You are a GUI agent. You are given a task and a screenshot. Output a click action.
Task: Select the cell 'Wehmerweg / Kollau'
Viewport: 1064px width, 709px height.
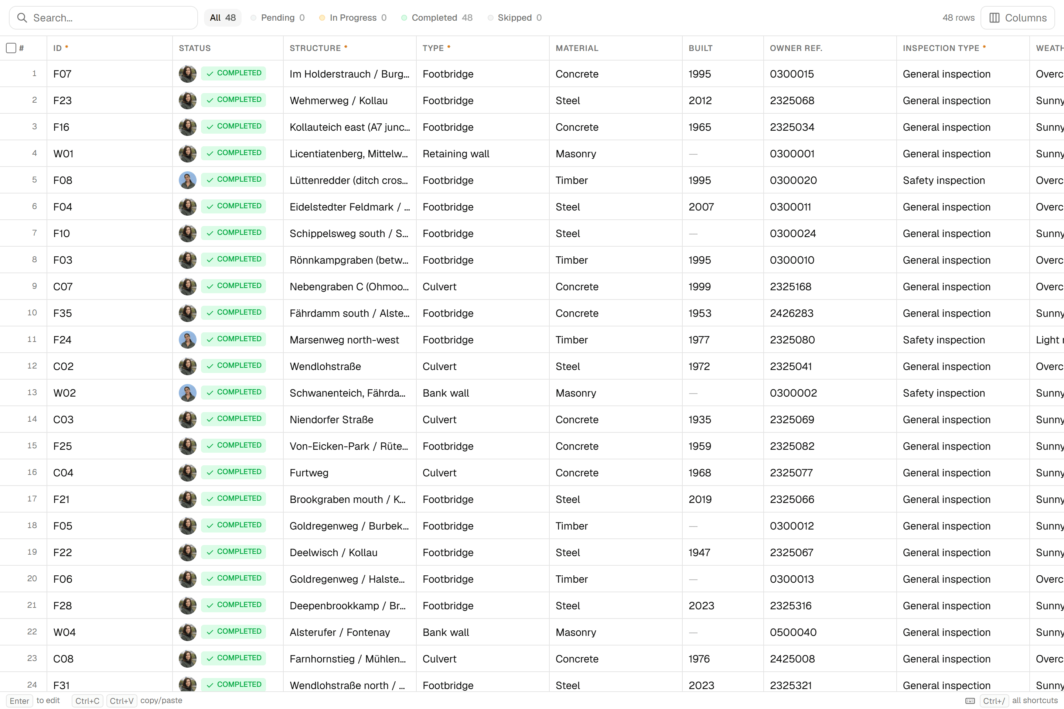350,100
